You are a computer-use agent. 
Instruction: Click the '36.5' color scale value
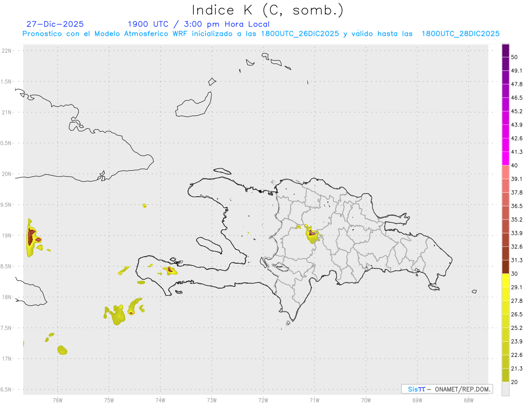[517, 206]
